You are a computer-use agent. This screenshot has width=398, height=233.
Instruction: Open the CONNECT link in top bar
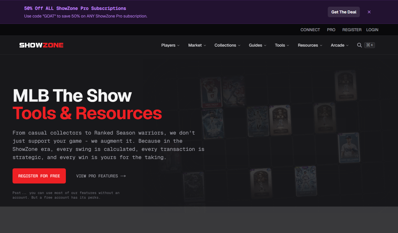(x=310, y=30)
